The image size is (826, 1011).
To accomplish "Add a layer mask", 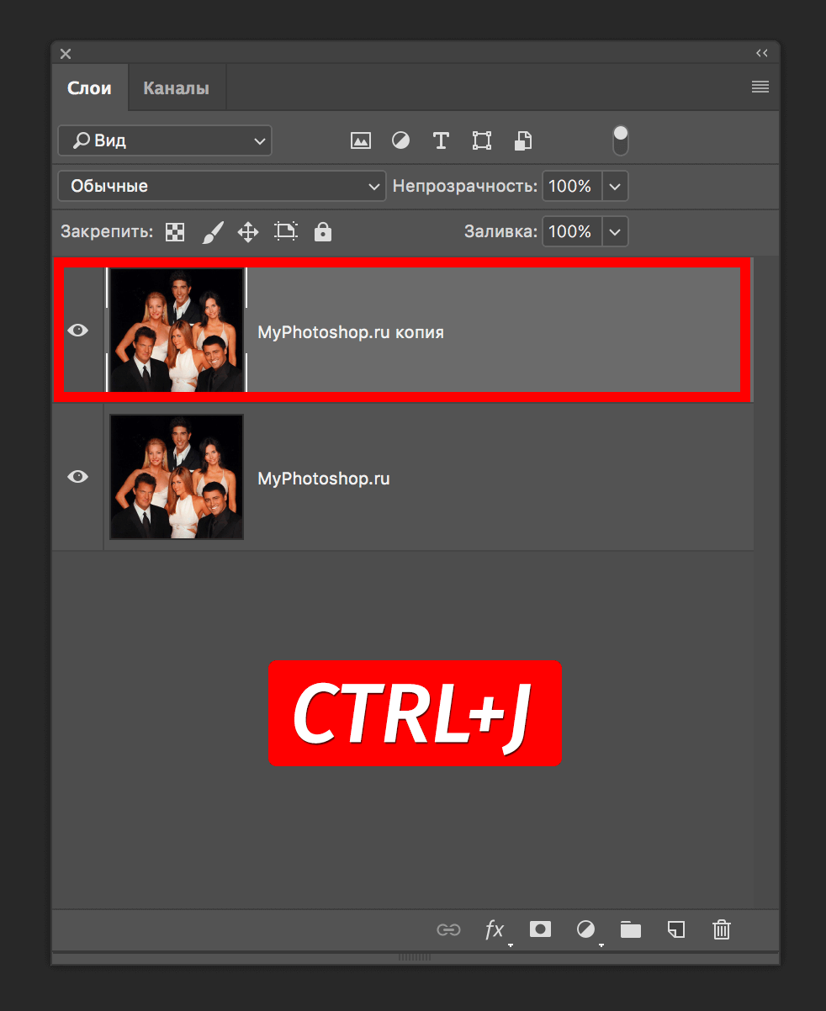I will coord(540,929).
